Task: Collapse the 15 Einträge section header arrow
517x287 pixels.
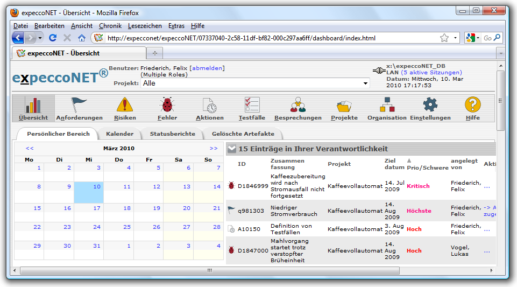Action: [231, 149]
